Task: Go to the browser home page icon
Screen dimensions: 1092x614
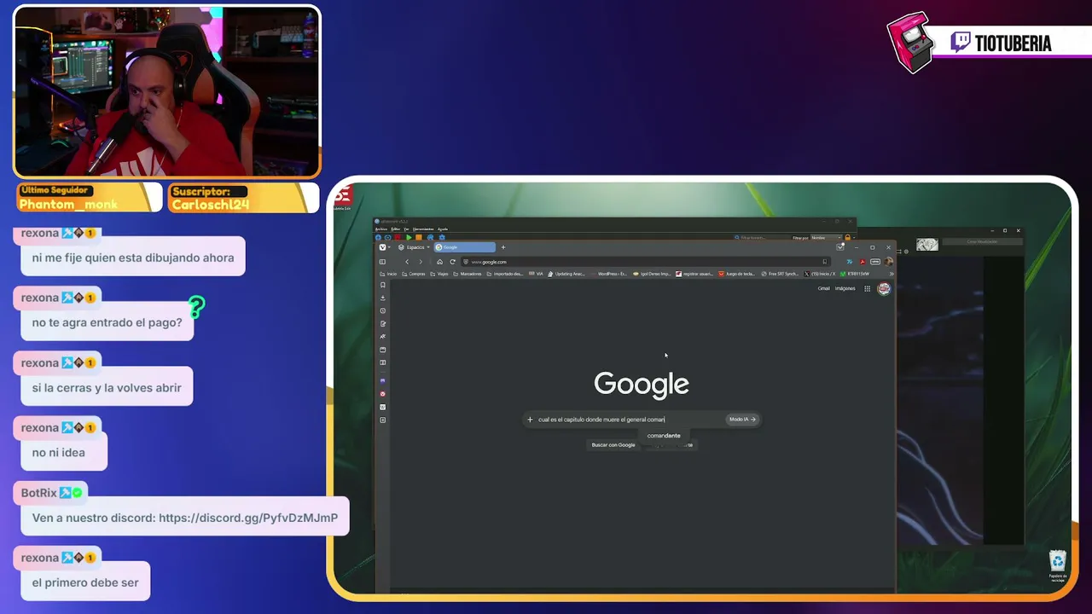Action: point(439,262)
